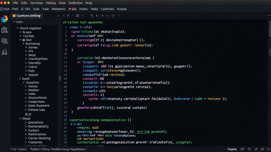
Task: Collapse the Eiarning tree node
Action: point(23,44)
